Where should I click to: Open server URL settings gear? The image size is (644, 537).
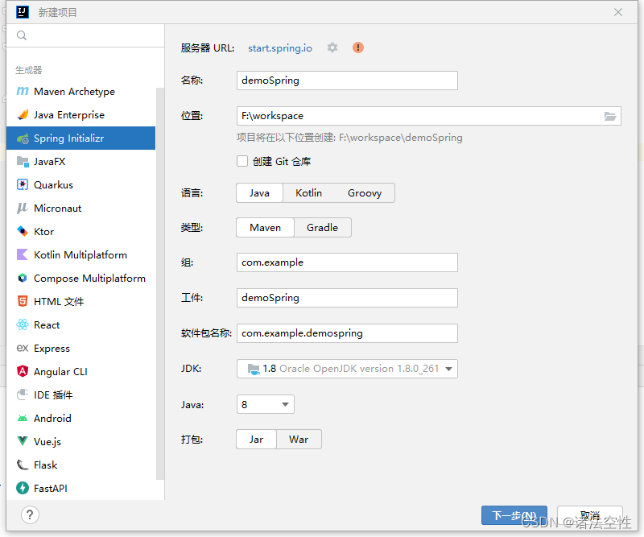point(332,48)
